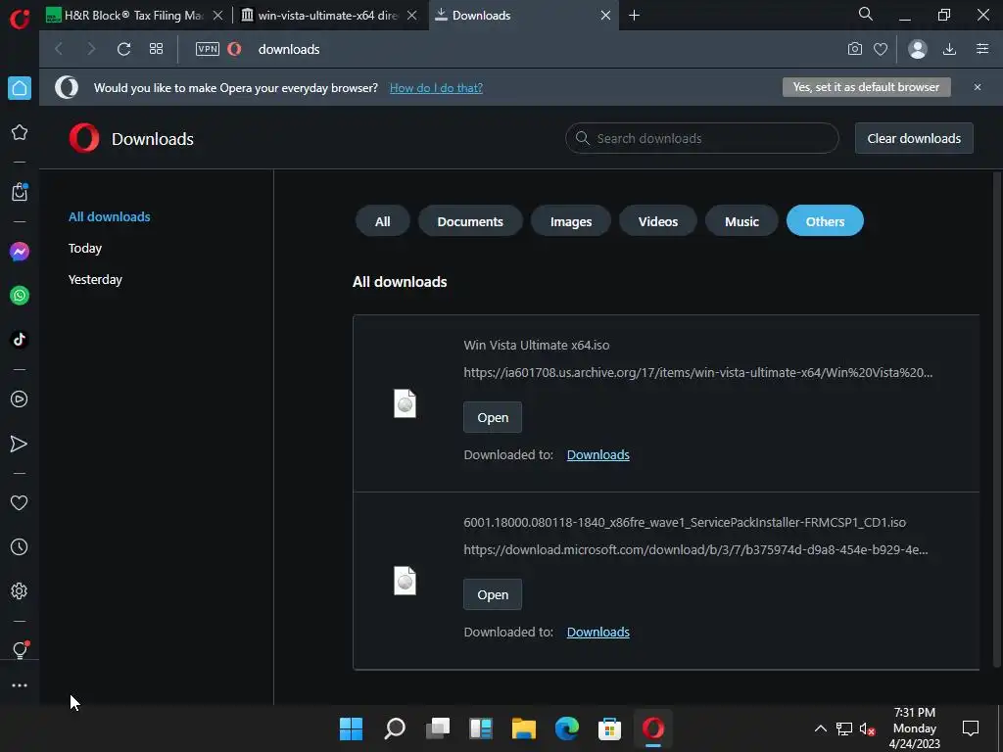This screenshot has width=1003, height=752.
Task: Open Windows Start menu
Action: (351, 728)
